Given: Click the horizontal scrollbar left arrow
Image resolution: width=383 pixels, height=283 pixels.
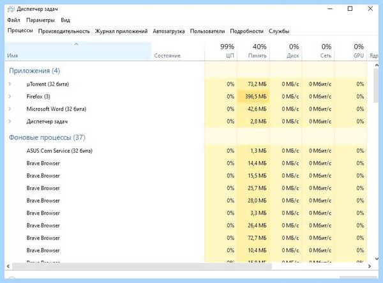Looking at the screenshot, I should [8, 266].
